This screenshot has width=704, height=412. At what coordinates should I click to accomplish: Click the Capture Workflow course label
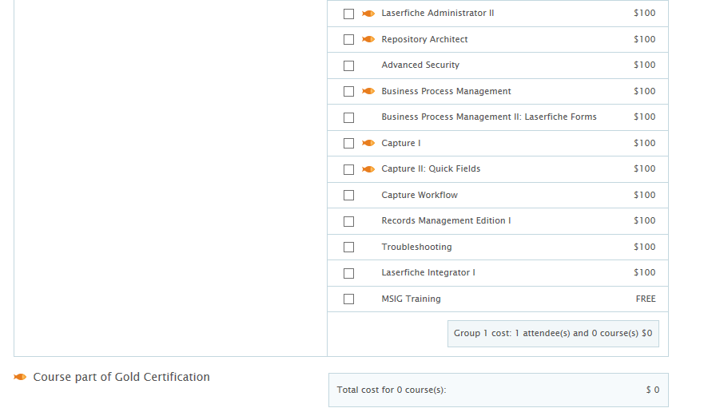pyautogui.click(x=420, y=196)
